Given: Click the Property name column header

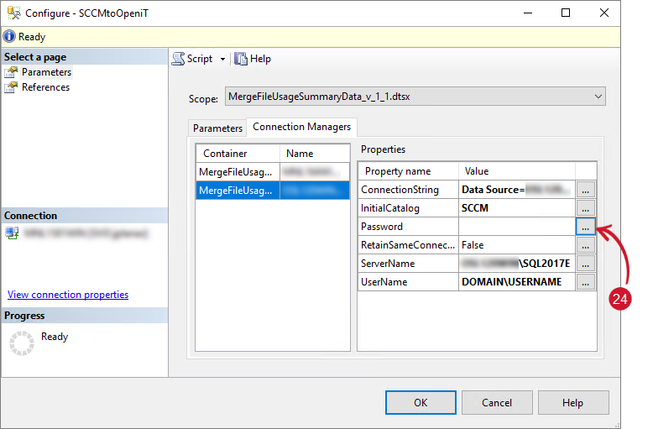Looking at the screenshot, I should (408, 171).
